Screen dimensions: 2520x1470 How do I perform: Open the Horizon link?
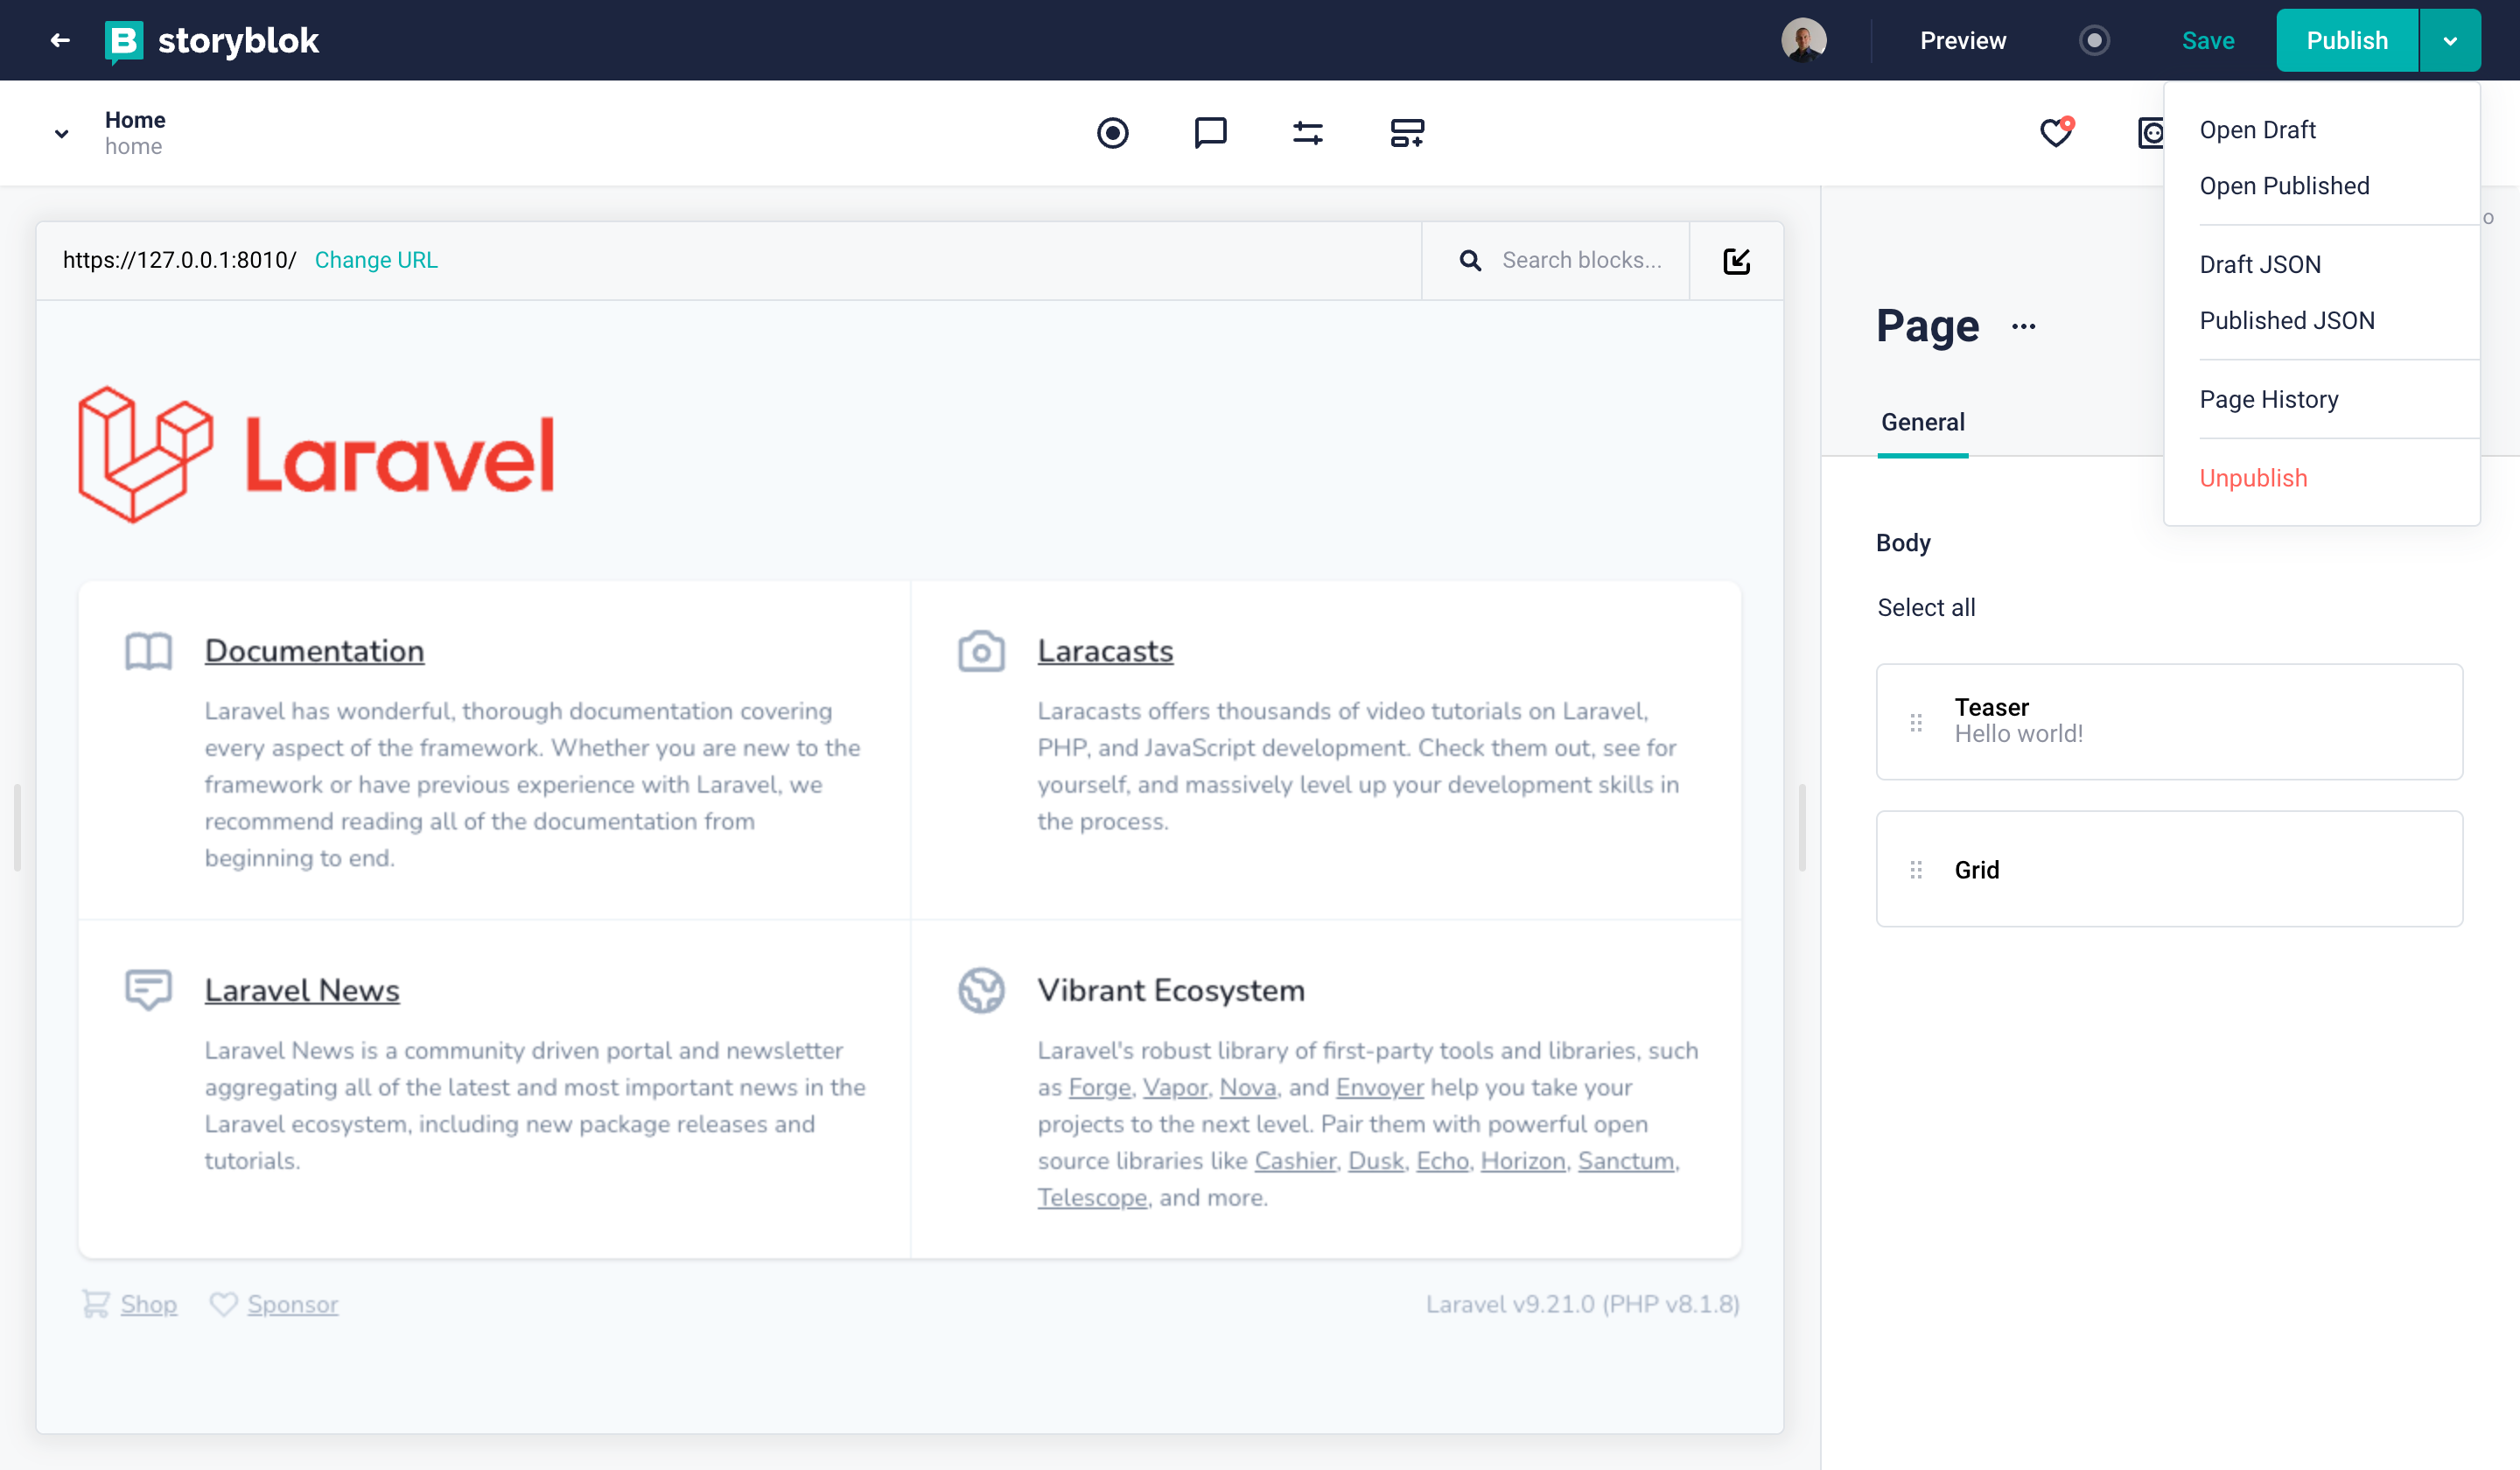1522,1161
